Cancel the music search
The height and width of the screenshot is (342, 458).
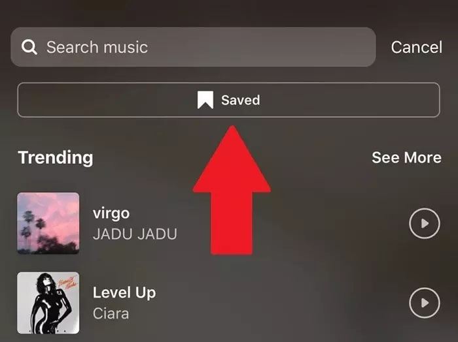pyautogui.click(x=417, y=47)
